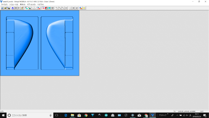Open the ファイル(F) menu

pyautogui.click(x=4, y=4)
